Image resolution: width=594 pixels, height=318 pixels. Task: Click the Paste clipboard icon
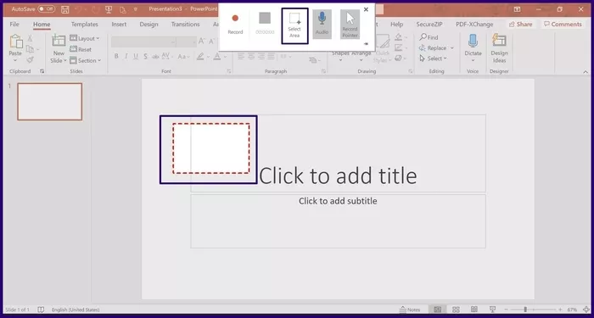coord(15,42)
